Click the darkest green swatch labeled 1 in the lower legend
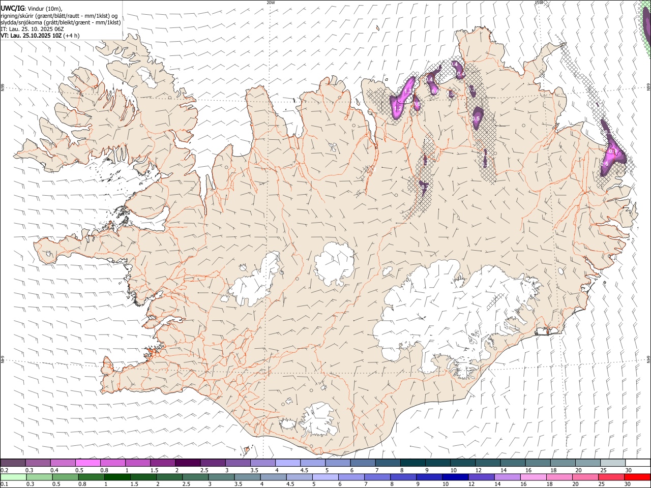Viewport: 651px width, 488px height. click(117, 477)
